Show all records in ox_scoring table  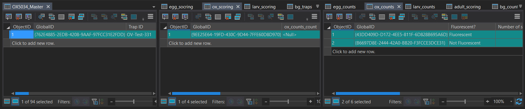(x=164, y=102)
